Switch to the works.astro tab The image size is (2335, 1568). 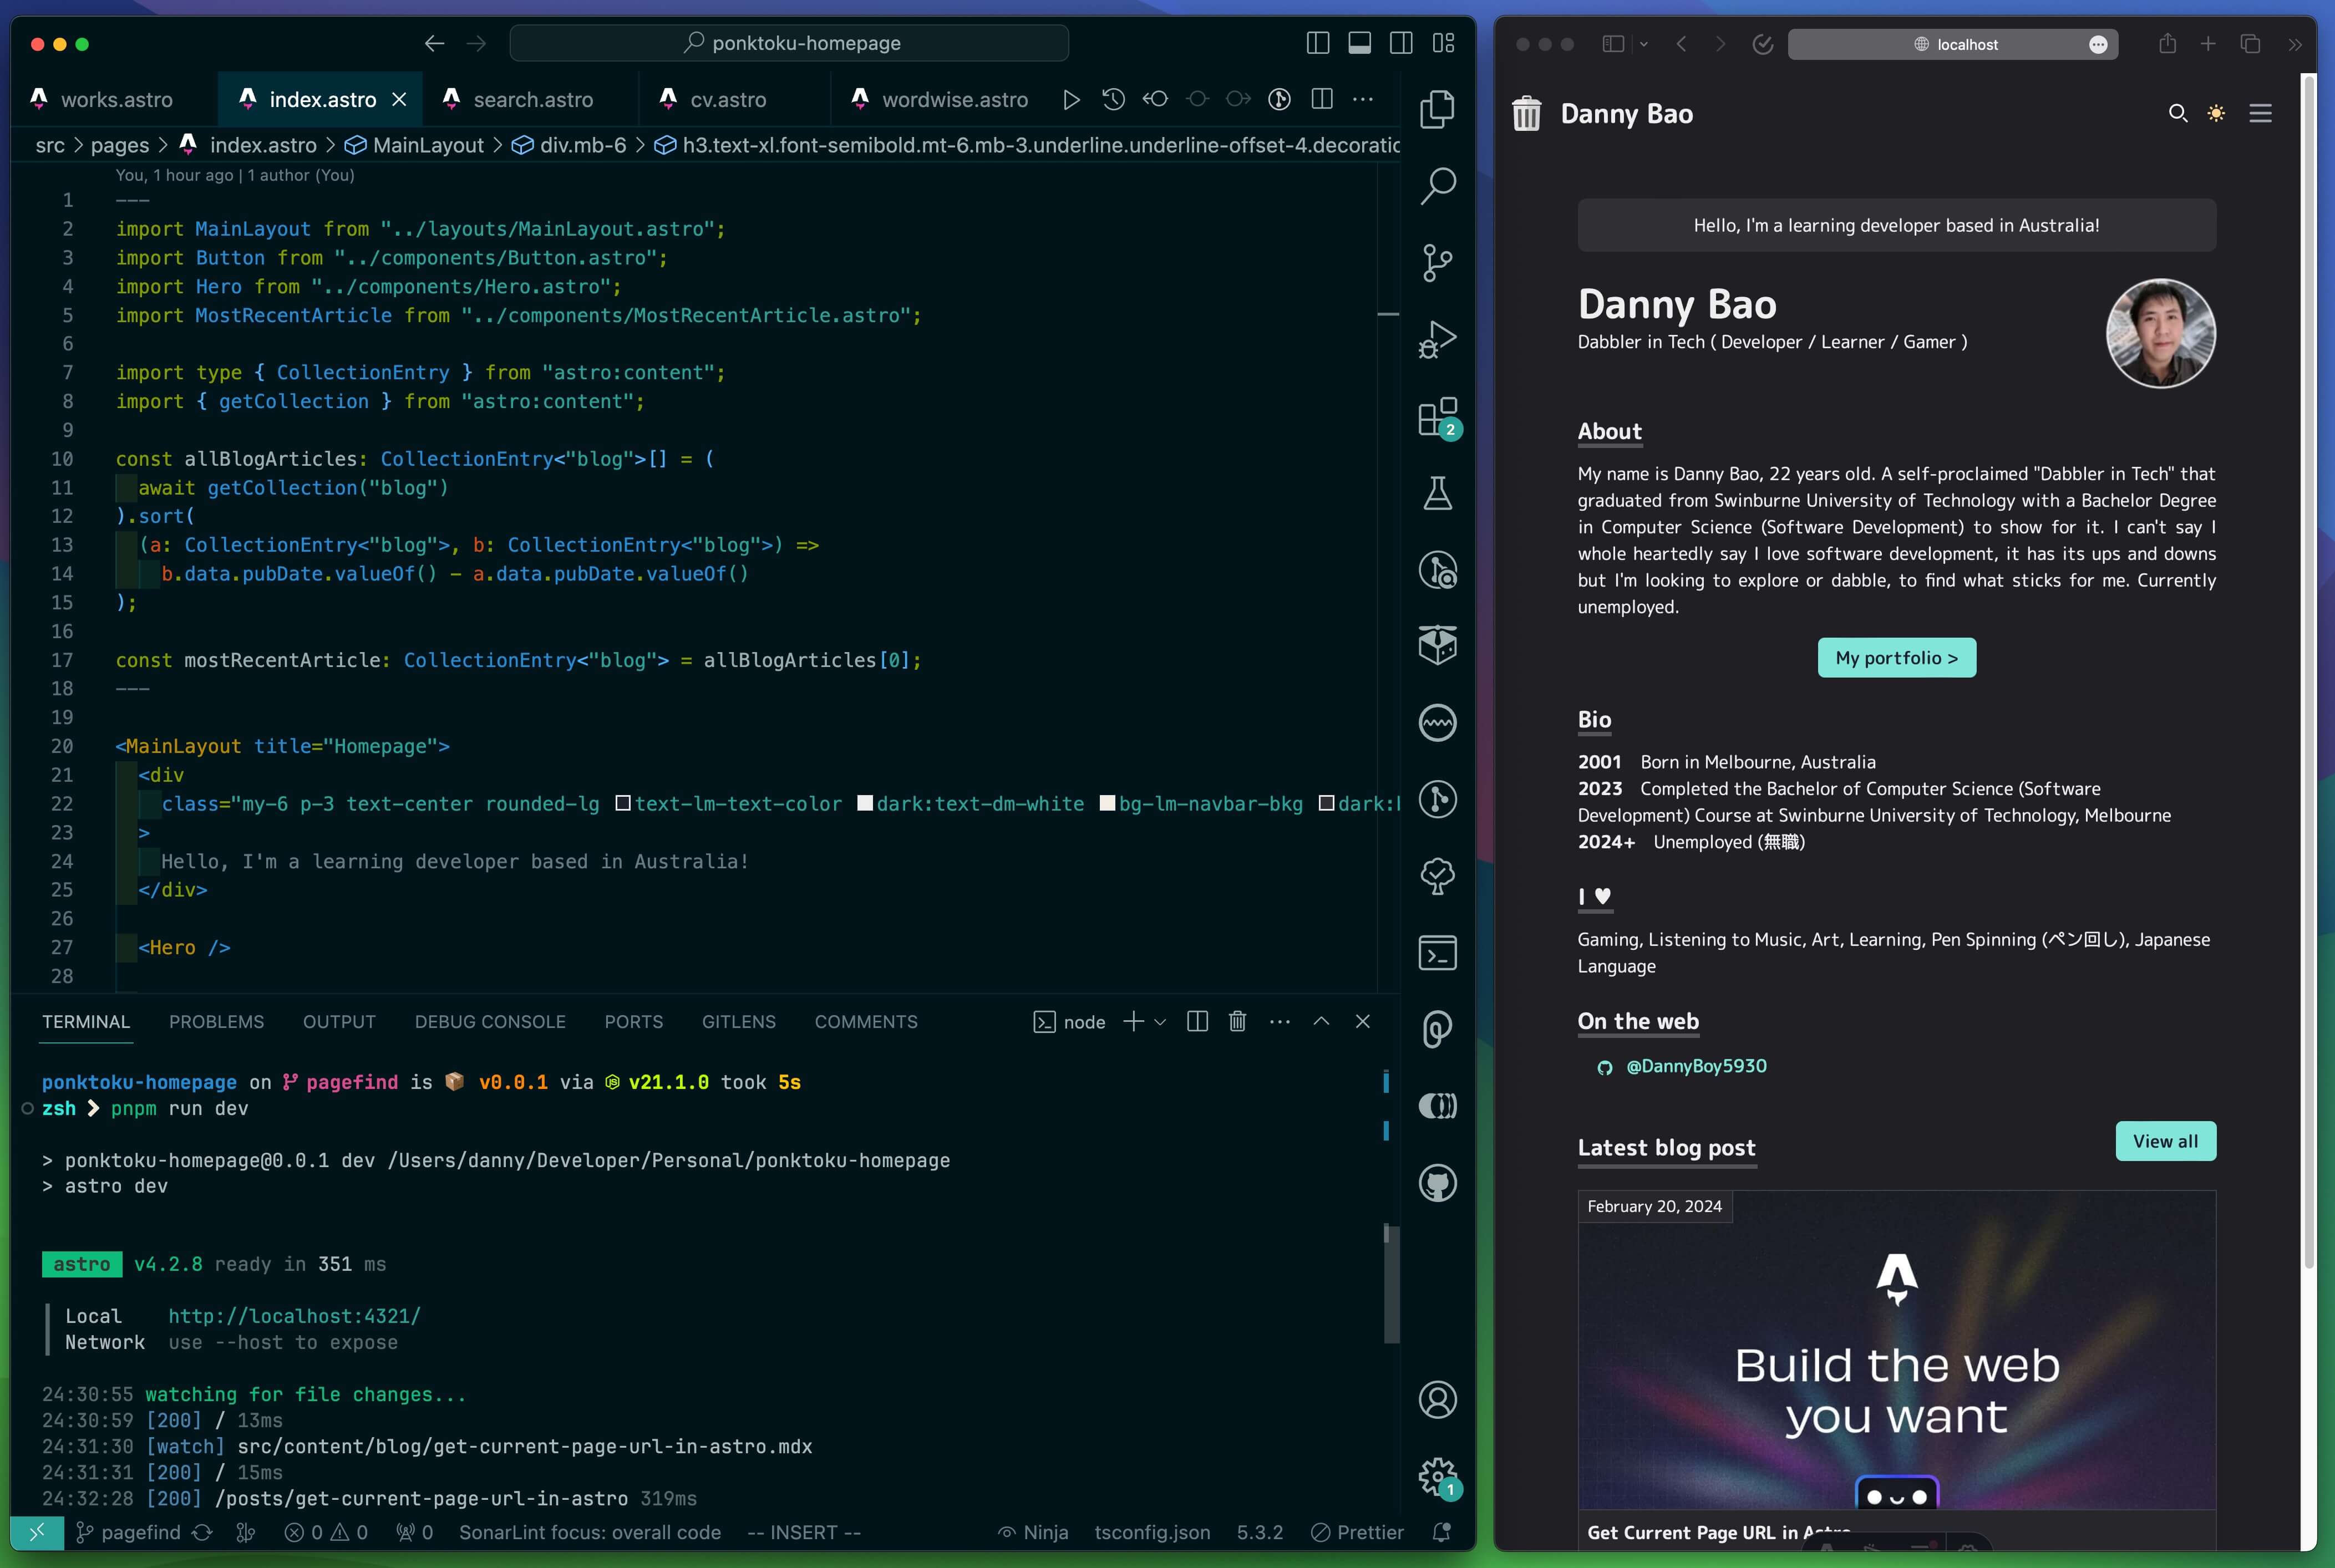pyautogui.click(x=114, y=99)
